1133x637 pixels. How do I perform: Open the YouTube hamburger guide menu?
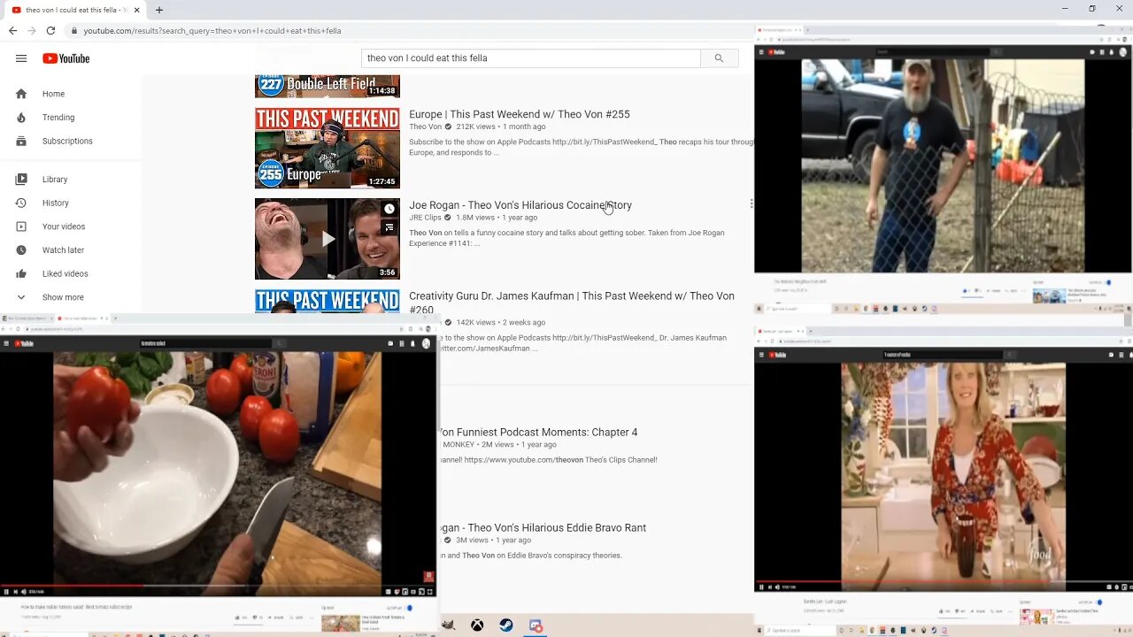point(21,58)
